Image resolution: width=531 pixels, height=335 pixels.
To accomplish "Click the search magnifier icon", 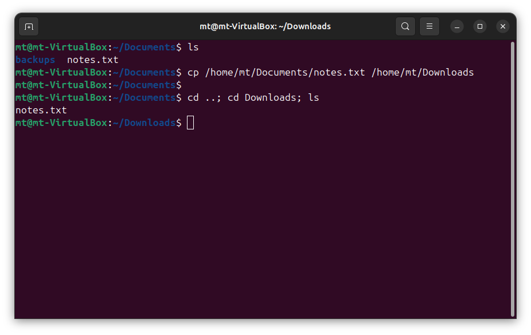I will point(405,26).
